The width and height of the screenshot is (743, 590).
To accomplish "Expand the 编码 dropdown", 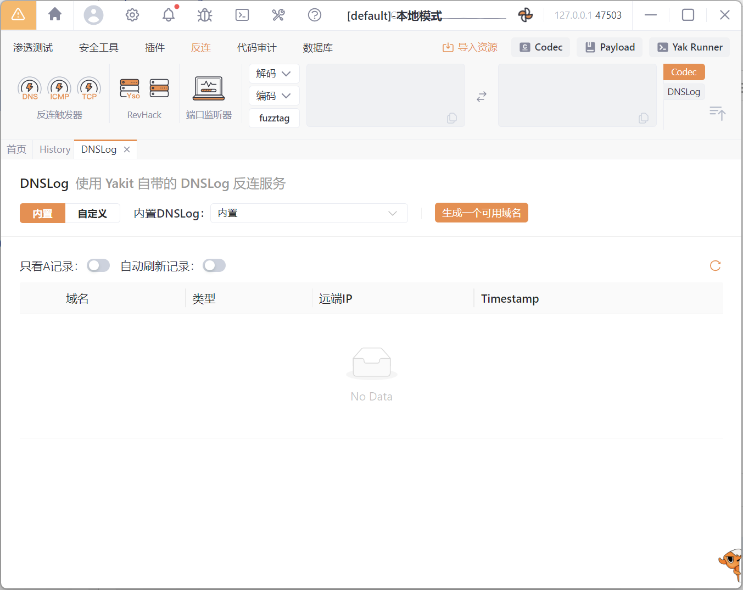I will (x=274, y=96).
